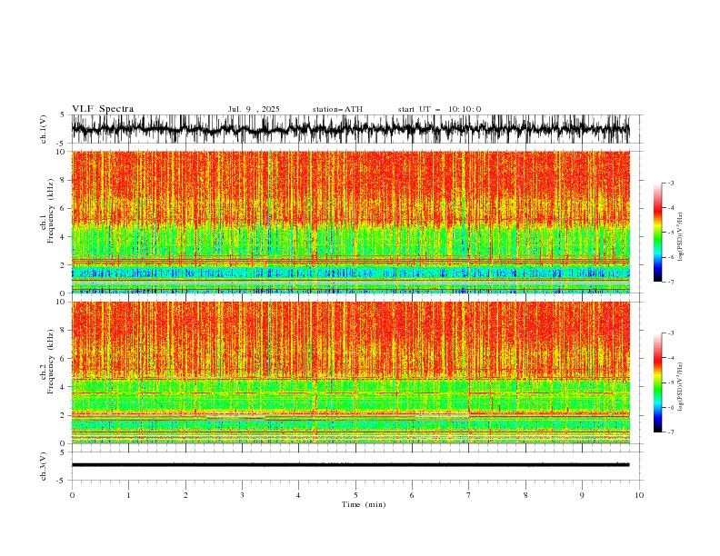Click the "station=ATH" header label
Viewport: 720px width, 556px height.
337,109
